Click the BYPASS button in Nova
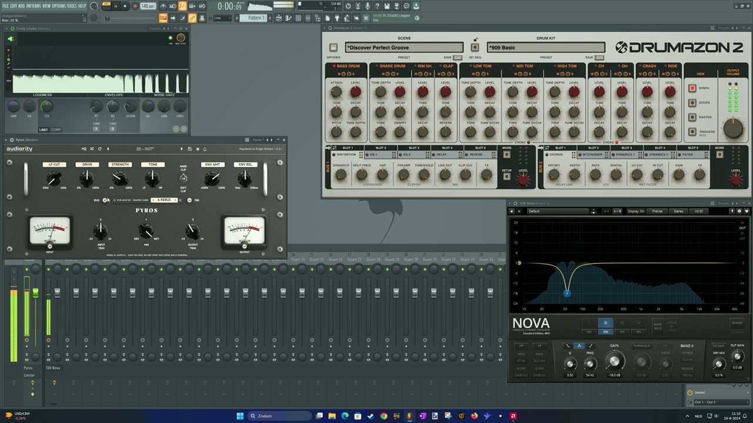 tap(737, 323)
